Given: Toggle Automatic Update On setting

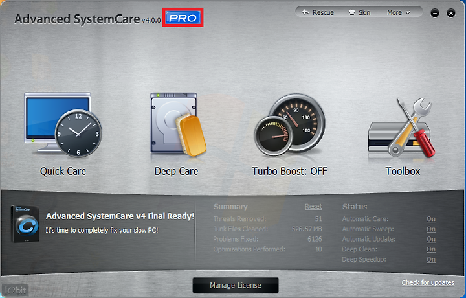Looking at the screenshot, I should [431, 239].
